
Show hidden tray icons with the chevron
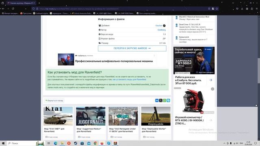[x=224, y=143]
